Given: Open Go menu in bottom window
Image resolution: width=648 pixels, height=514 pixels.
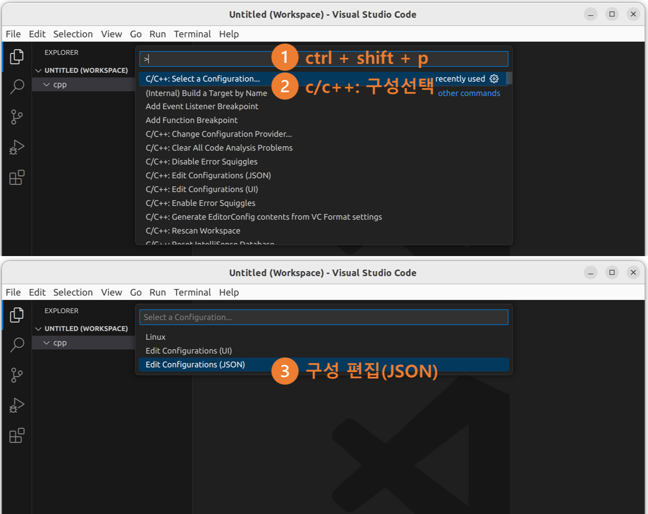Looking at the screenshot, I should [136, 292].
